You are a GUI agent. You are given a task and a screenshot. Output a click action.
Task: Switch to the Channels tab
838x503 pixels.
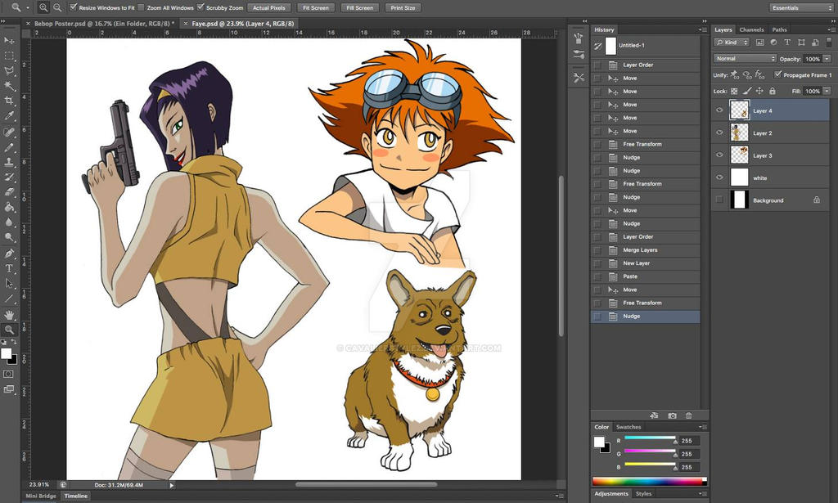[x=751, y=30]
